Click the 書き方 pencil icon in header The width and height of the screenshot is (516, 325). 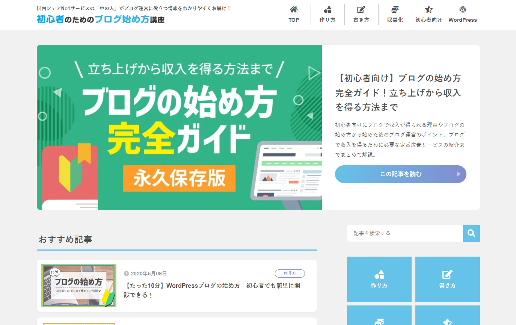[x=361, y=9]
